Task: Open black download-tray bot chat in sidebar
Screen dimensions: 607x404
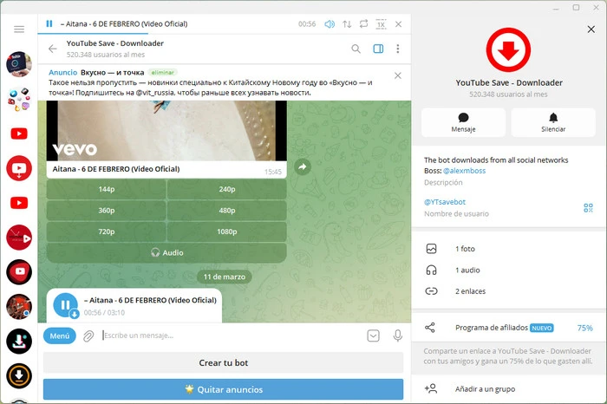Action: 19,342
